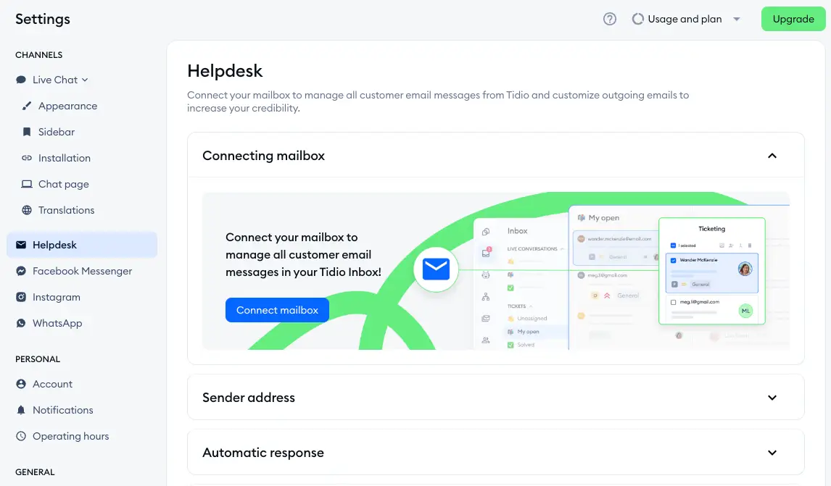Go to Sidebar settings

[56, 132]
